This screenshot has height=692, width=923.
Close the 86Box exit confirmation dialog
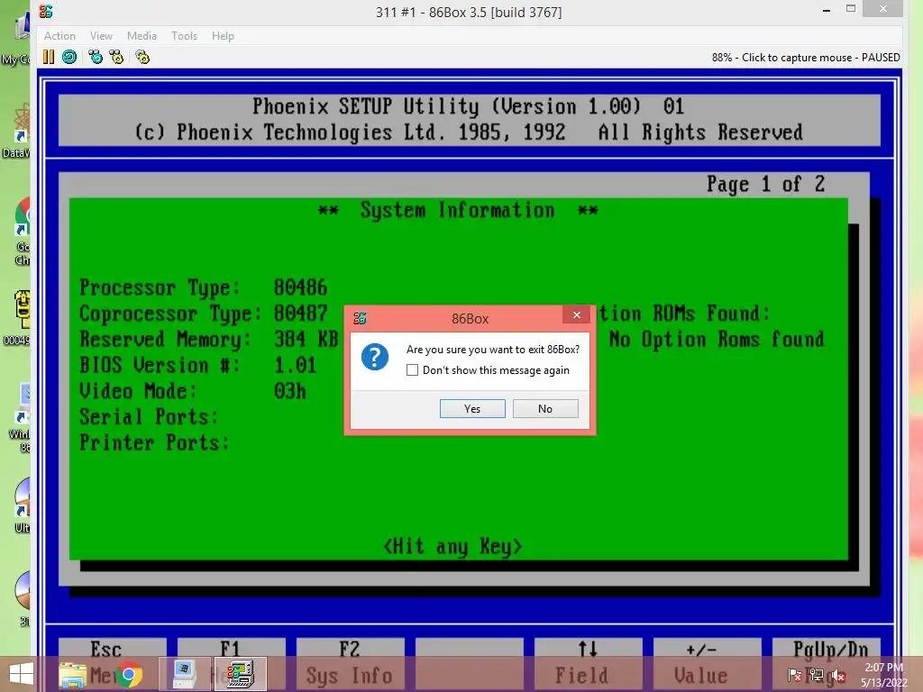[577, 314]
